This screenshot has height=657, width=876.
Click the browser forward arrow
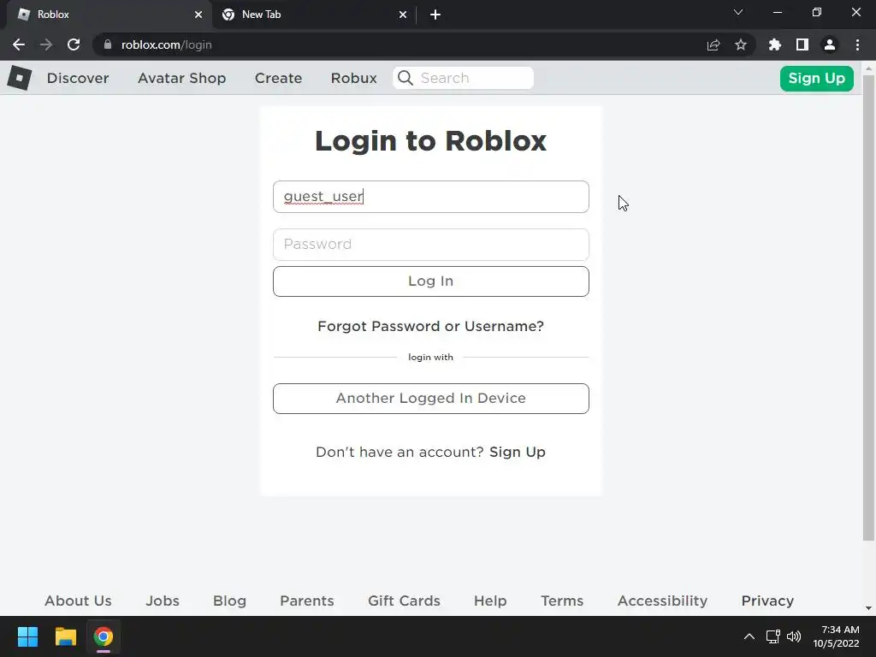coord(46,44)
